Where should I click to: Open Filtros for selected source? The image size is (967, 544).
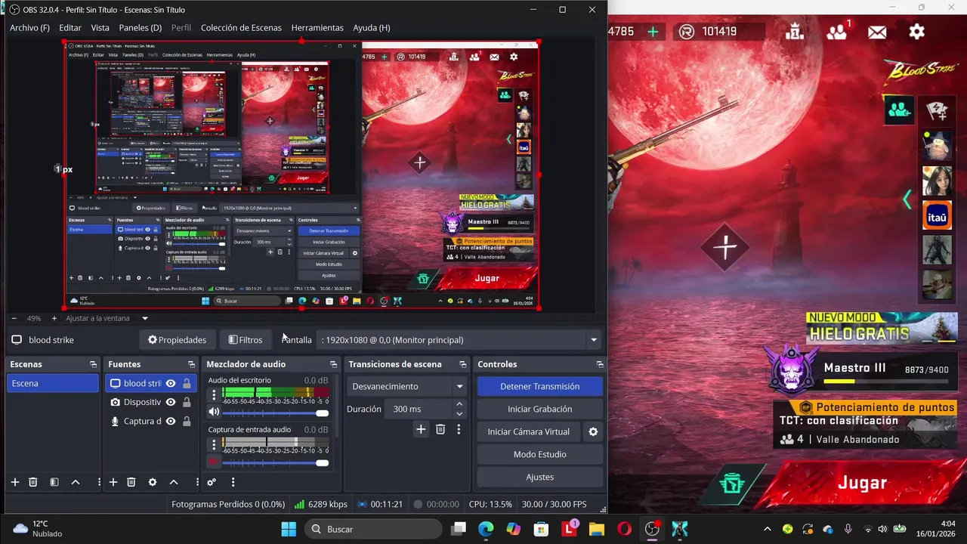[246, 340]
